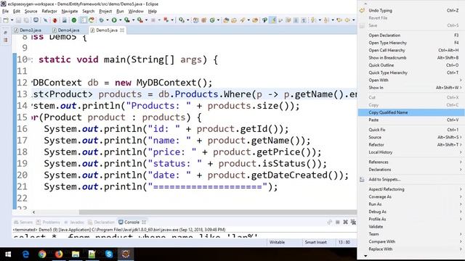Screen dimensions: 465x261
Task: Toggle the fold marker on line 10
Action: [29, 59]
